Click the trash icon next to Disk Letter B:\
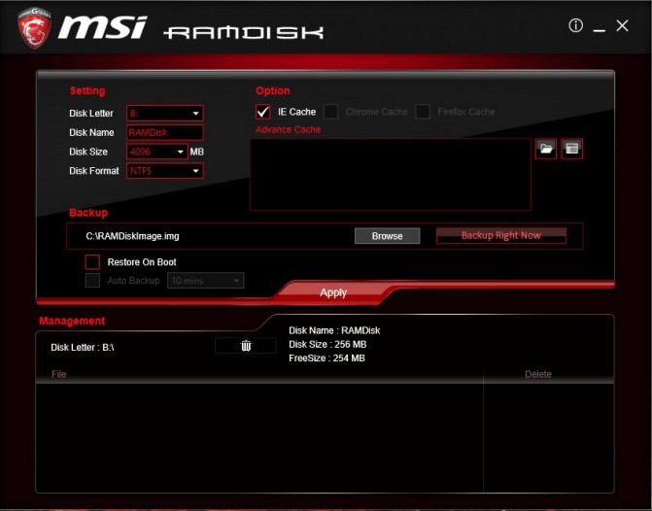This screenshot has height=511, width=652. click(246, 346)
